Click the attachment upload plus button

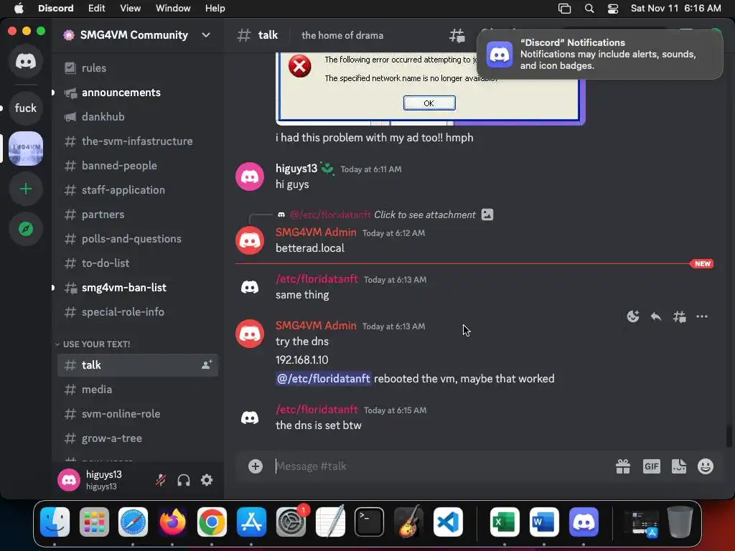[256, 466]
